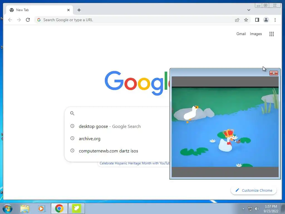Open the Chrome profile avatar
This screenshot has height=214, width=285.
(x=266, y=20)
